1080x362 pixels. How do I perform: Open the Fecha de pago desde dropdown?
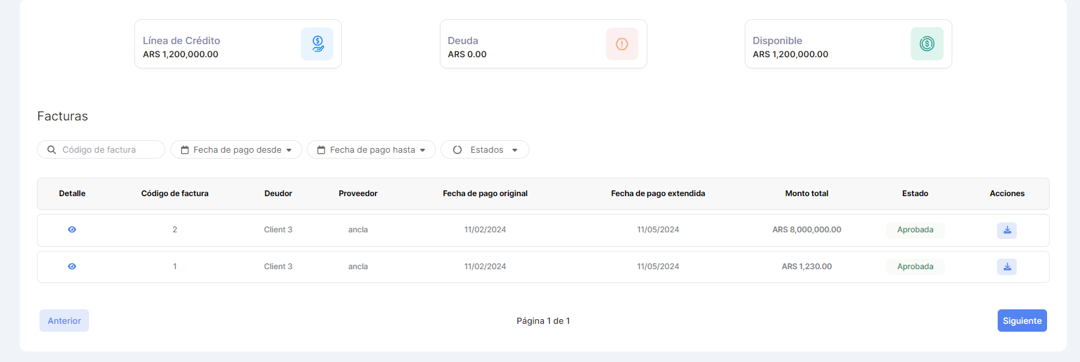point(288,150)
